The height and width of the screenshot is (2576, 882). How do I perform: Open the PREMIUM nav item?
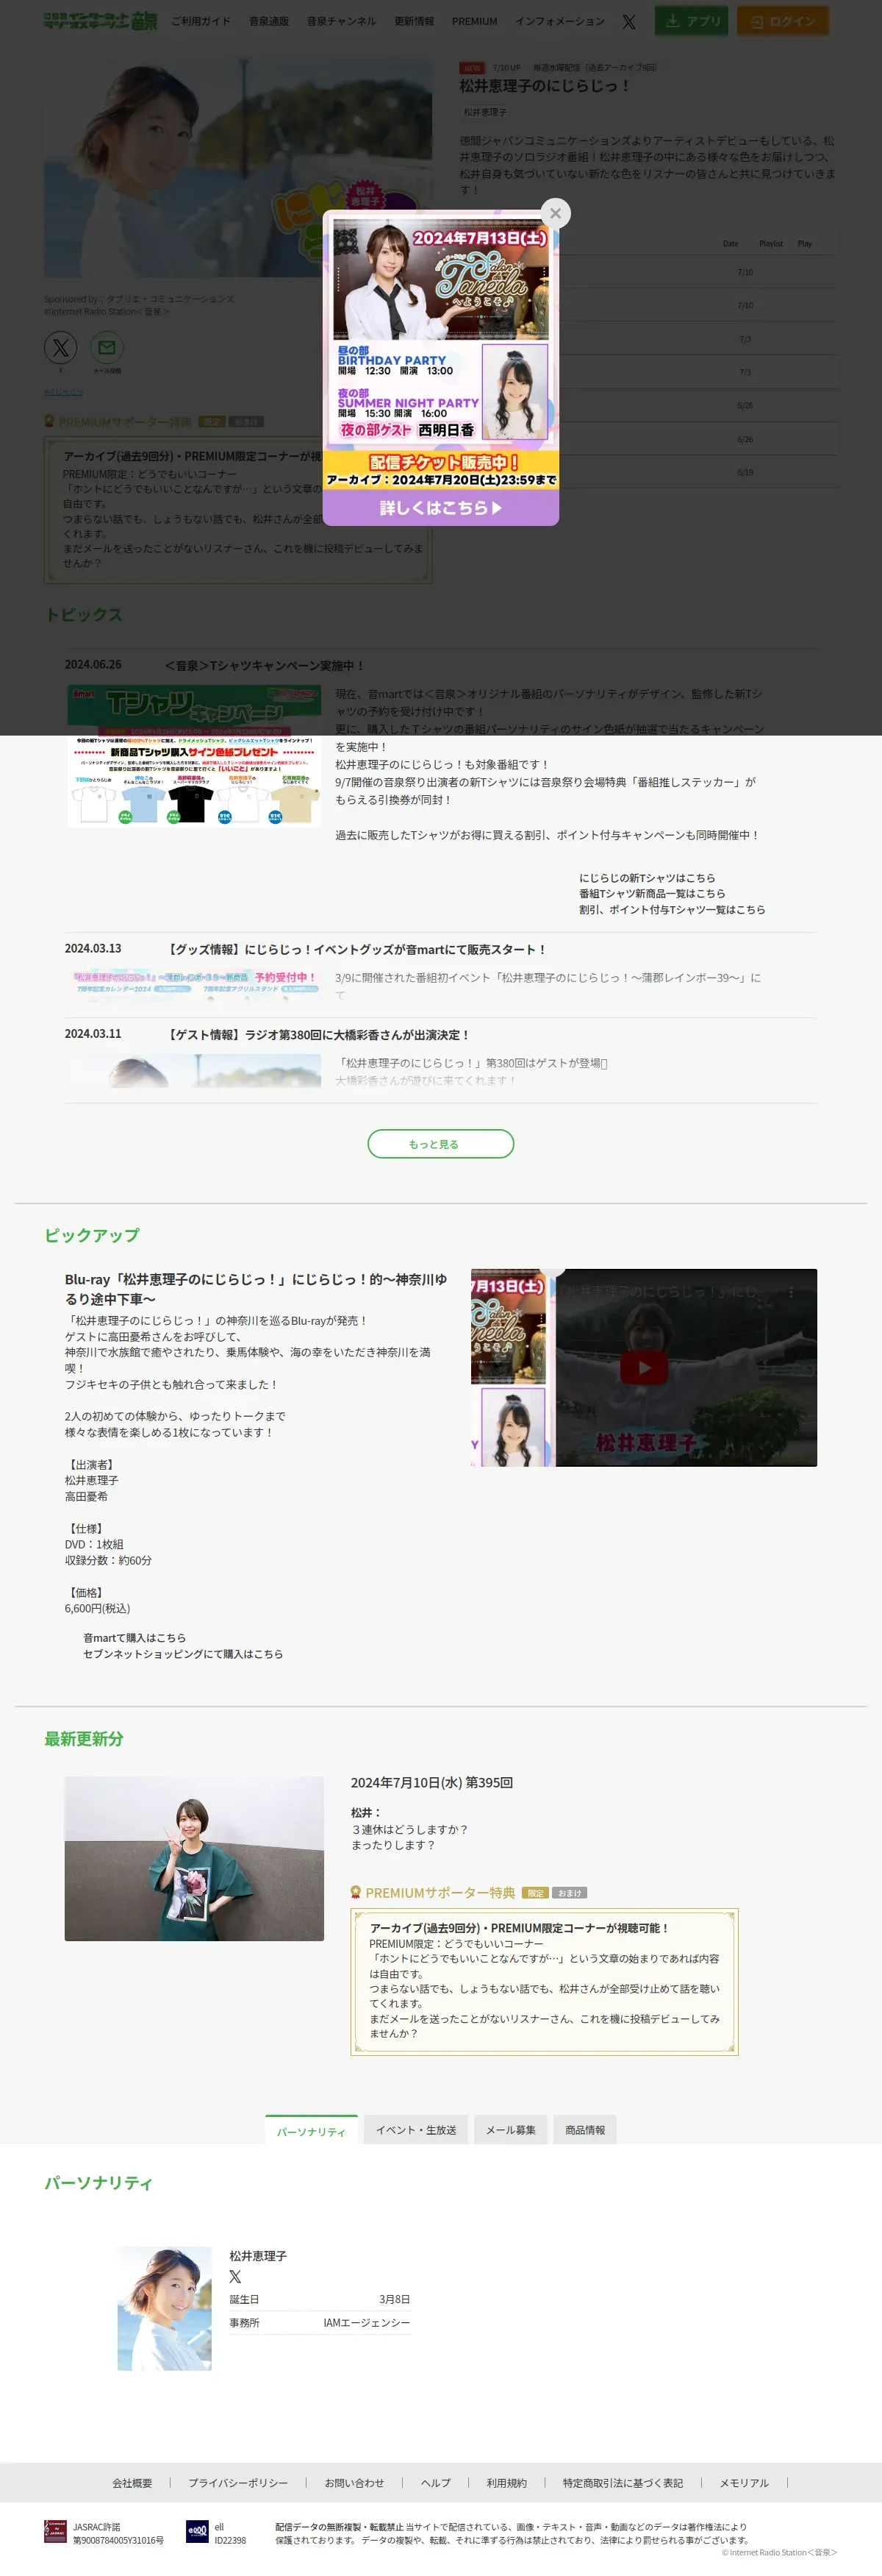475,21
